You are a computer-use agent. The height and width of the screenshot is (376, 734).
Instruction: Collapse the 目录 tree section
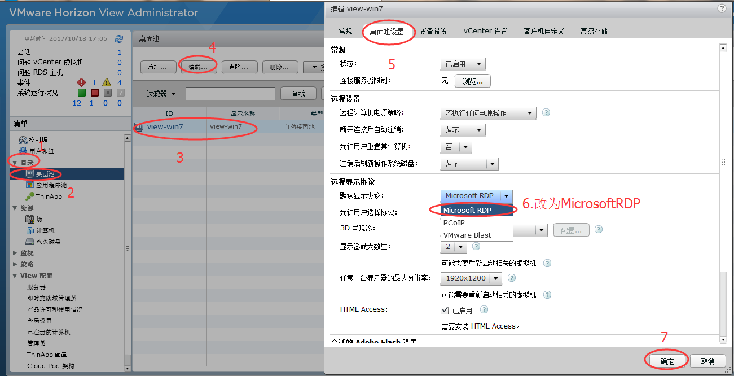pyautogui.click(x=15, y=163)
